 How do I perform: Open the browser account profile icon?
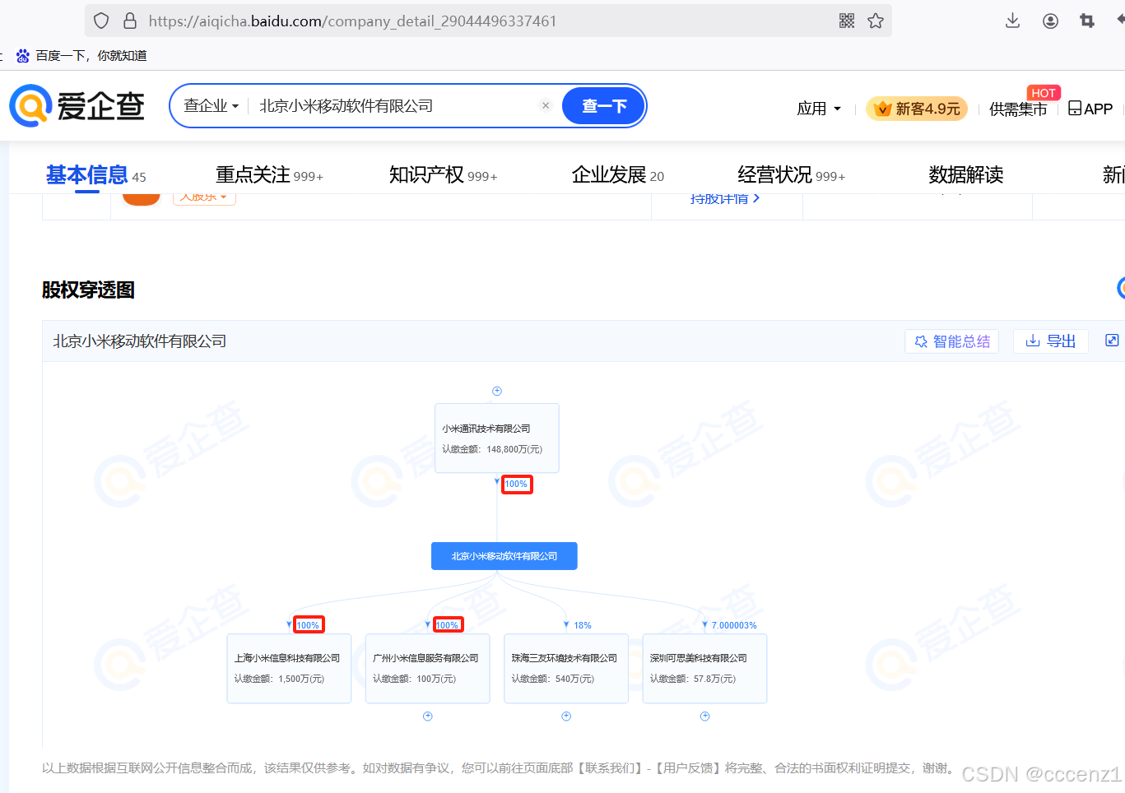(x=1050, y=21)
